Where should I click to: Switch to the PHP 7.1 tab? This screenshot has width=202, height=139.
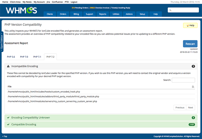click(37, 57)
